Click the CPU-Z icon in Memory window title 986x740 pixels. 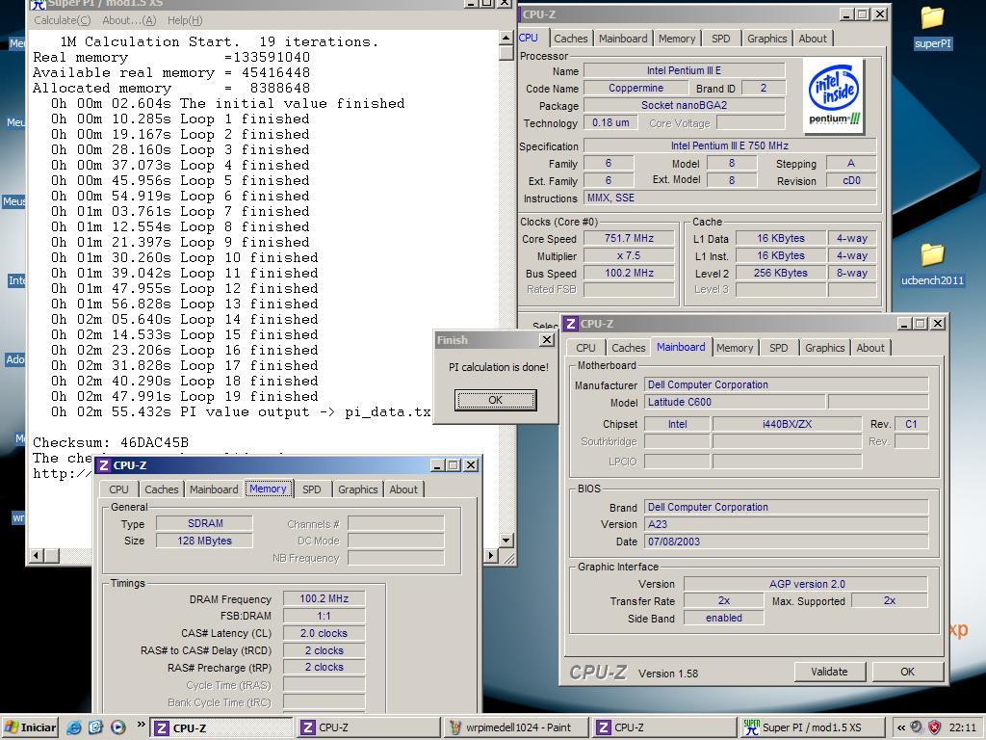104,465
